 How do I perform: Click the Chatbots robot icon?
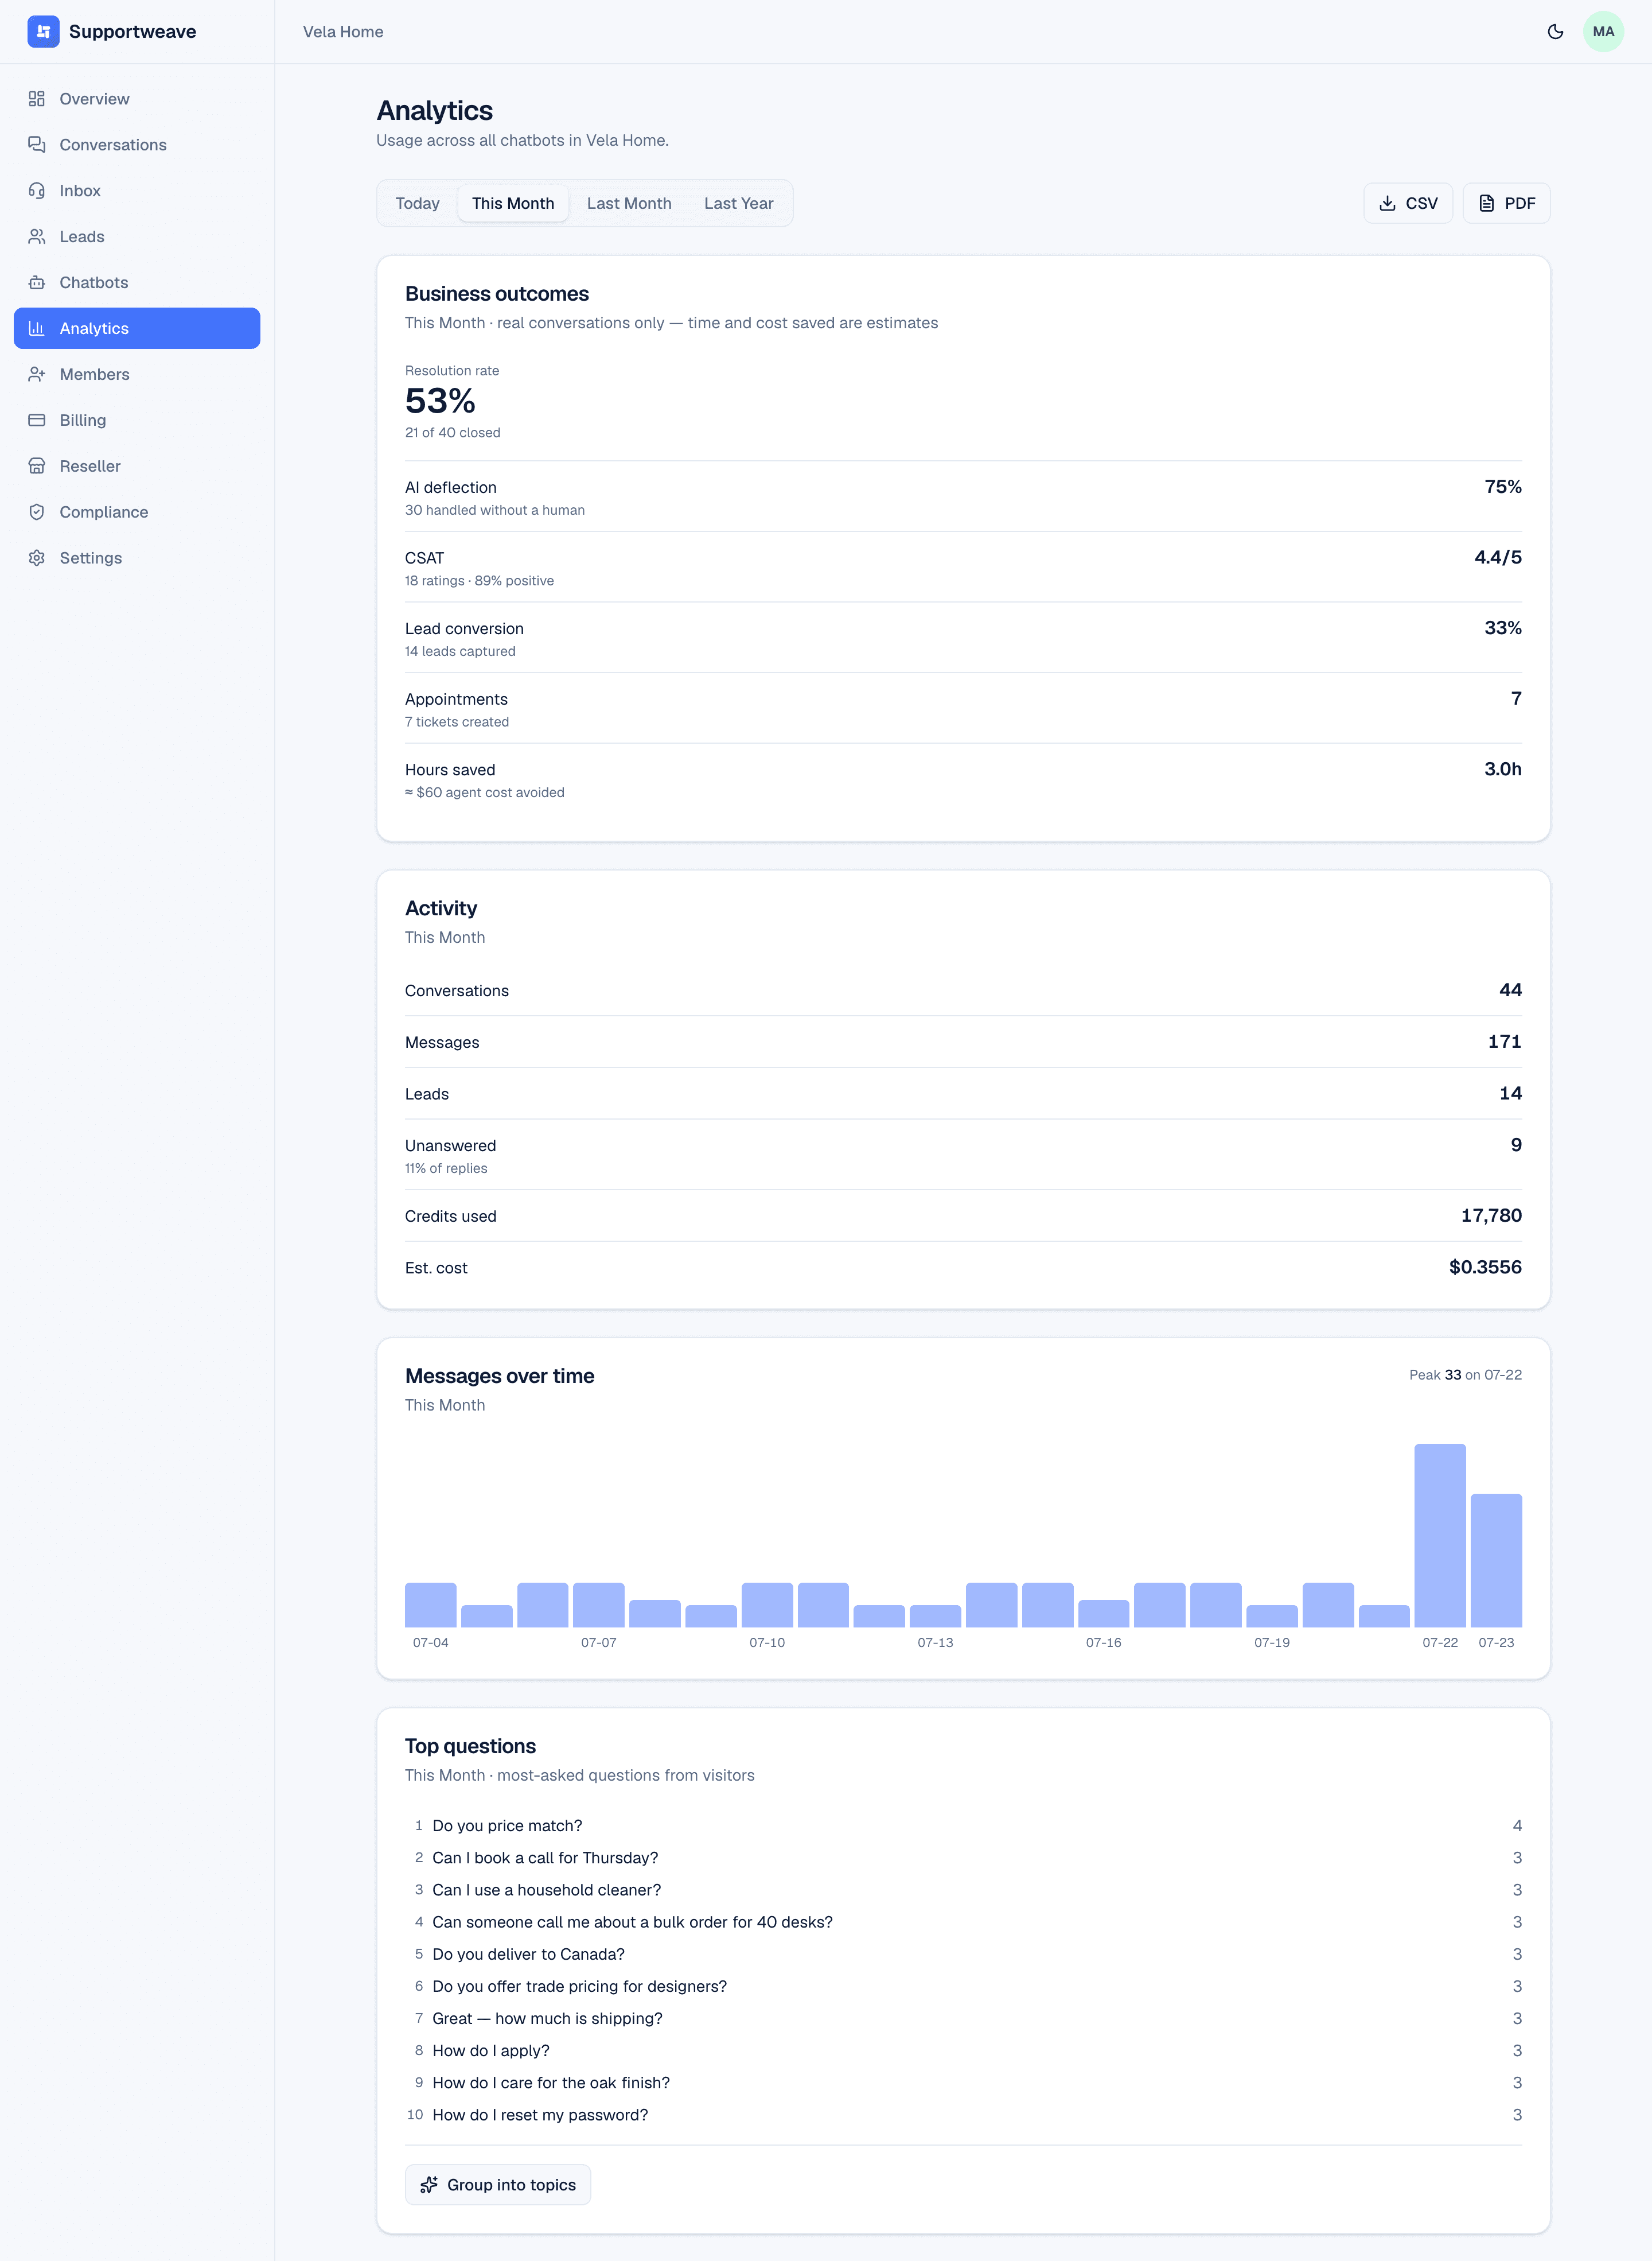37,283
